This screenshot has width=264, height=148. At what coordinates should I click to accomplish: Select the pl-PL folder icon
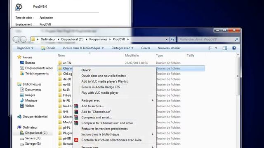tap(60, 128)
